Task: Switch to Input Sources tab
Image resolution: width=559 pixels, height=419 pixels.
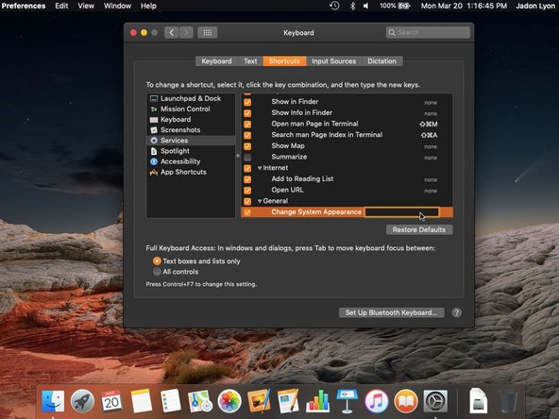Action: [x=333, y=61]
